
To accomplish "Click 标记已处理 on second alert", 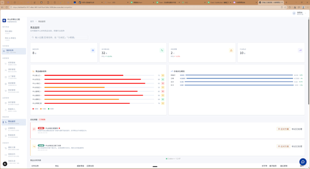I will (297, 146).
